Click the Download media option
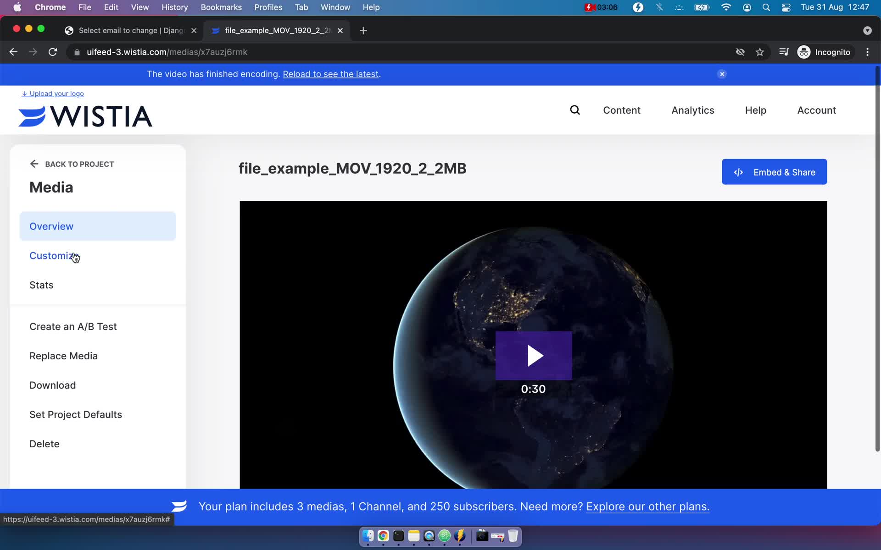Screen dimensions: 881x550 (53, 385)
